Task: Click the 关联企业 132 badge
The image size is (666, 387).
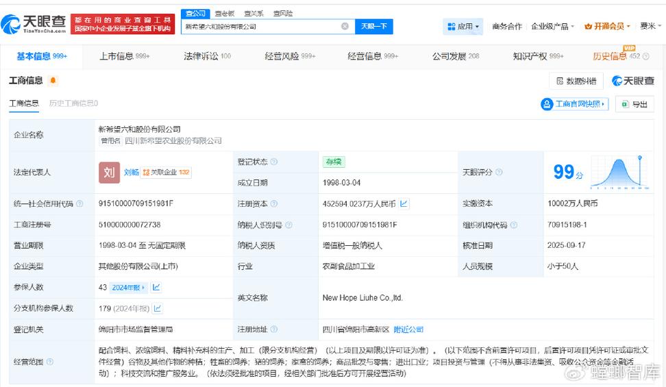Action: click(x=166, y=173)
